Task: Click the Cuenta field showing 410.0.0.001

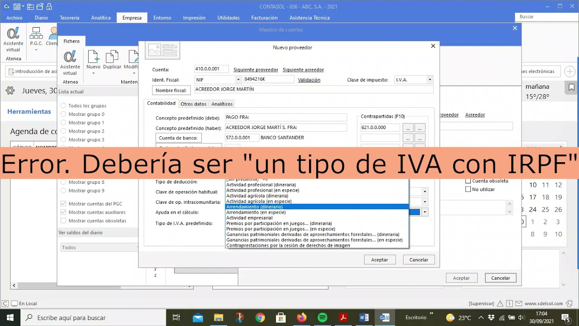Action: coord(212,69)
